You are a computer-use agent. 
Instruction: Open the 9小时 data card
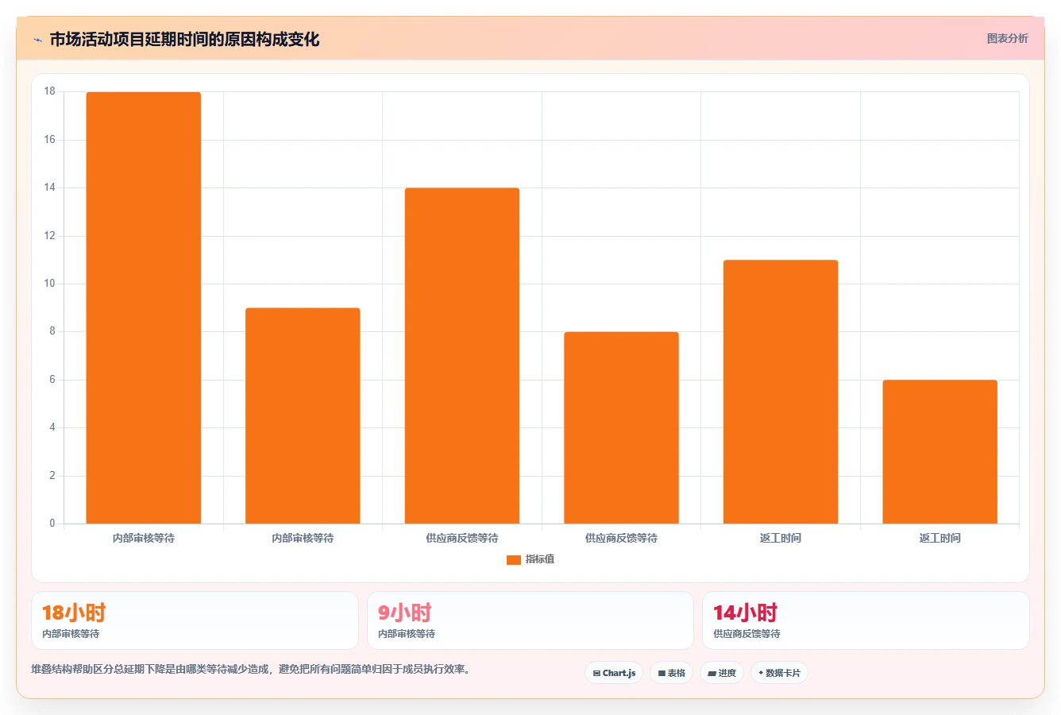point(530,620)
